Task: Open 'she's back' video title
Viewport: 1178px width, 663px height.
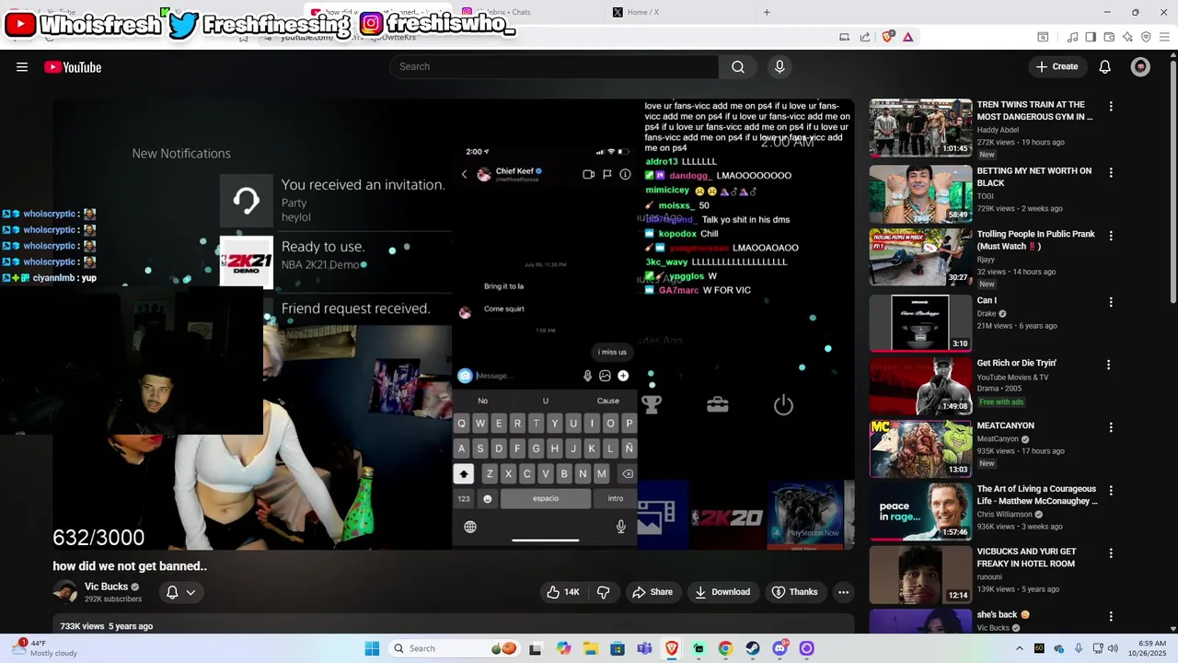Action: 1002,614
